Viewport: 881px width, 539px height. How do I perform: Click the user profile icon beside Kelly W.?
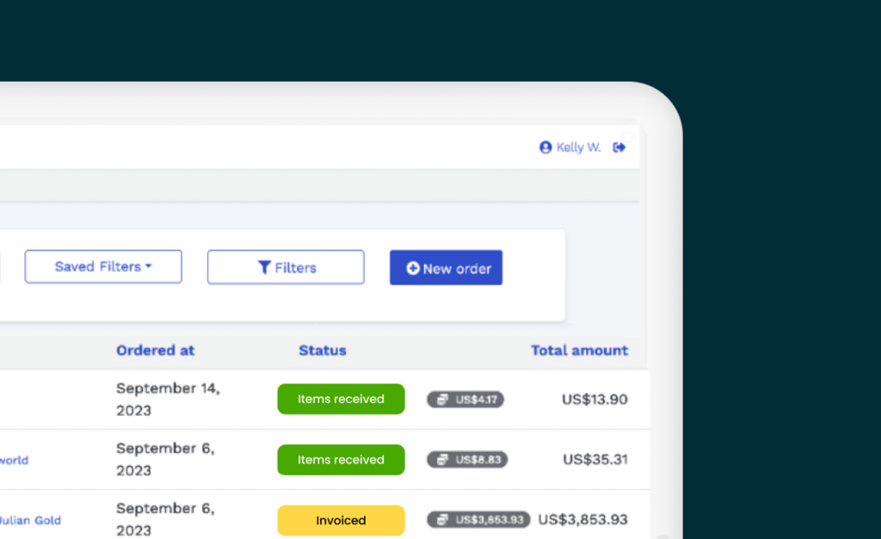click(545, 147)
